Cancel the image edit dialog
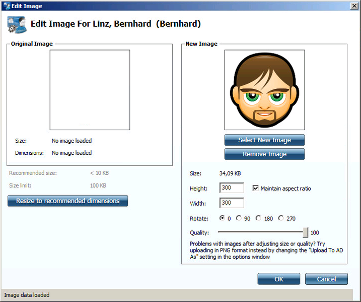The height and width of the screenshot is (302, 361). point(326,279)
